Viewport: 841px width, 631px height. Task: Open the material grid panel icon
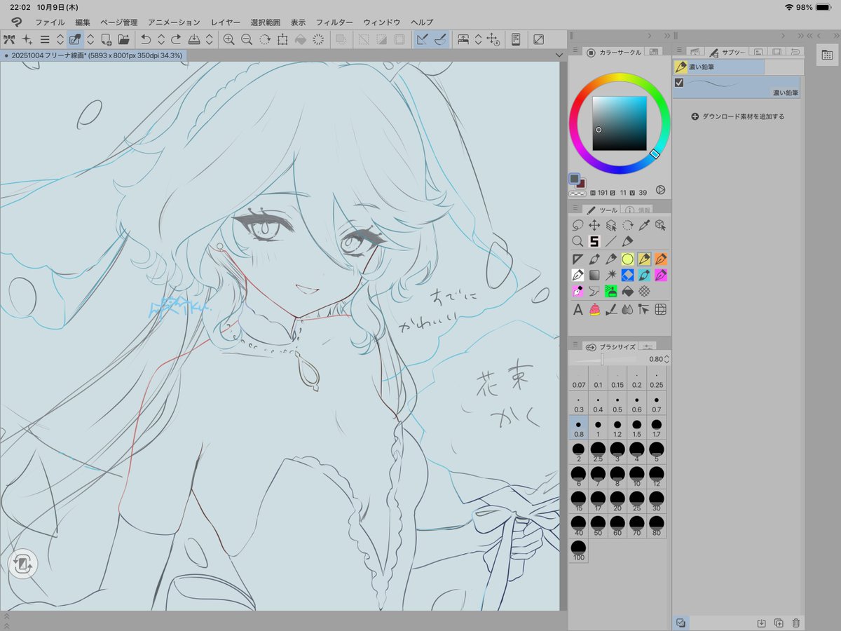pos(826,55)
